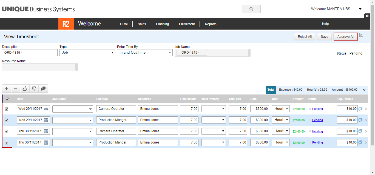
Task: Open calendar picker for Wed 29/11/2017
Action: [x=46, y=108]
